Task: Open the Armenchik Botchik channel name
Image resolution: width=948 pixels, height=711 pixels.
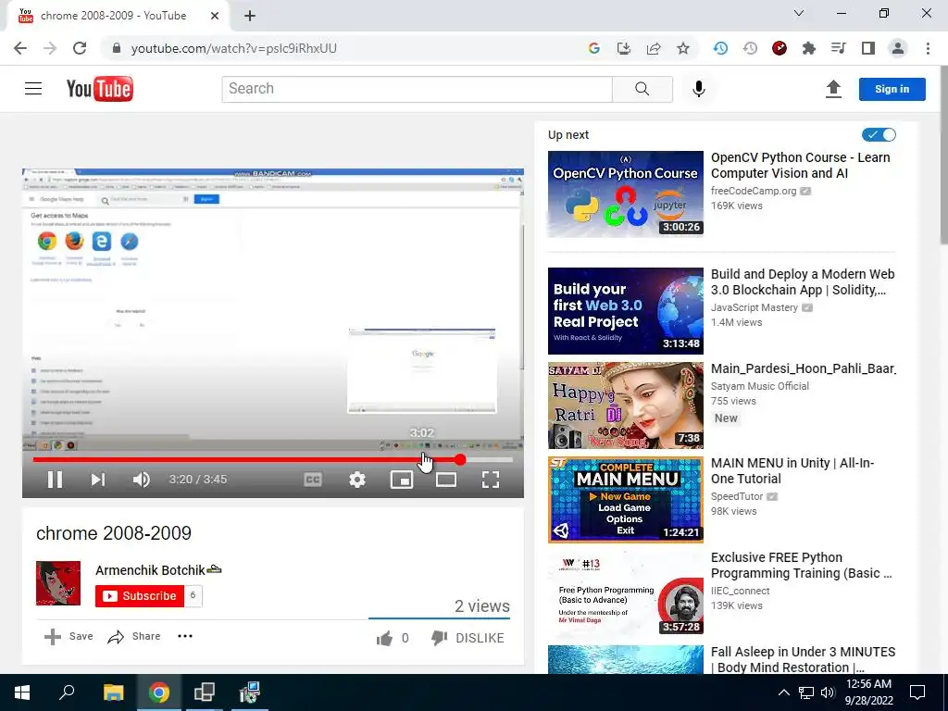Action: coord(151,569)
